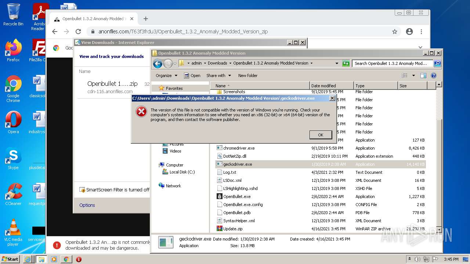Launch Firefox from the desktop
The width and height of the screenshot is (470, 264).
pyautogui.click(x=13, y=51)
